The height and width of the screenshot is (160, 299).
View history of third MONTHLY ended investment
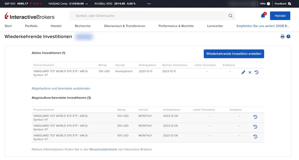(255, 137)
